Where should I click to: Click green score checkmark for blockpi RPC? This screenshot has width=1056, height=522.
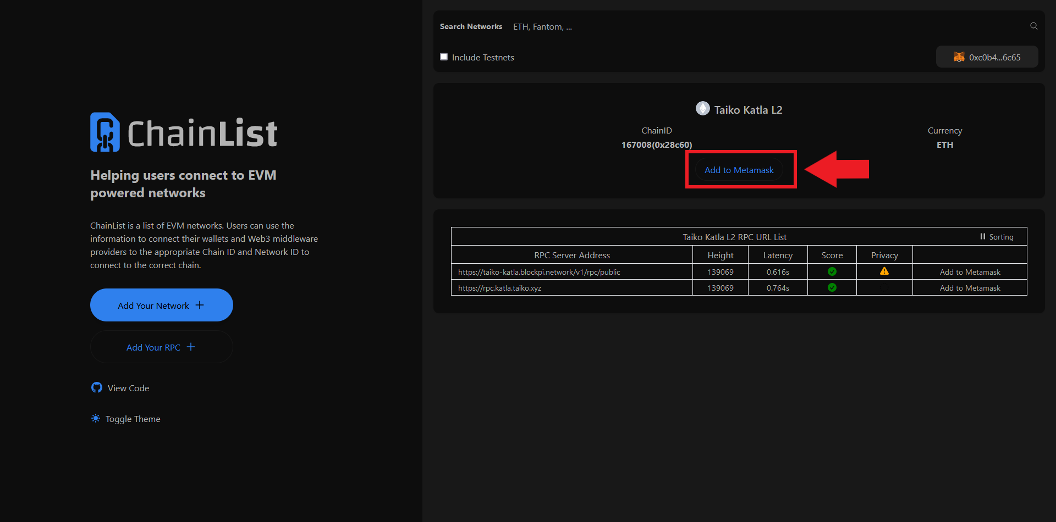(x=832, y=271)
